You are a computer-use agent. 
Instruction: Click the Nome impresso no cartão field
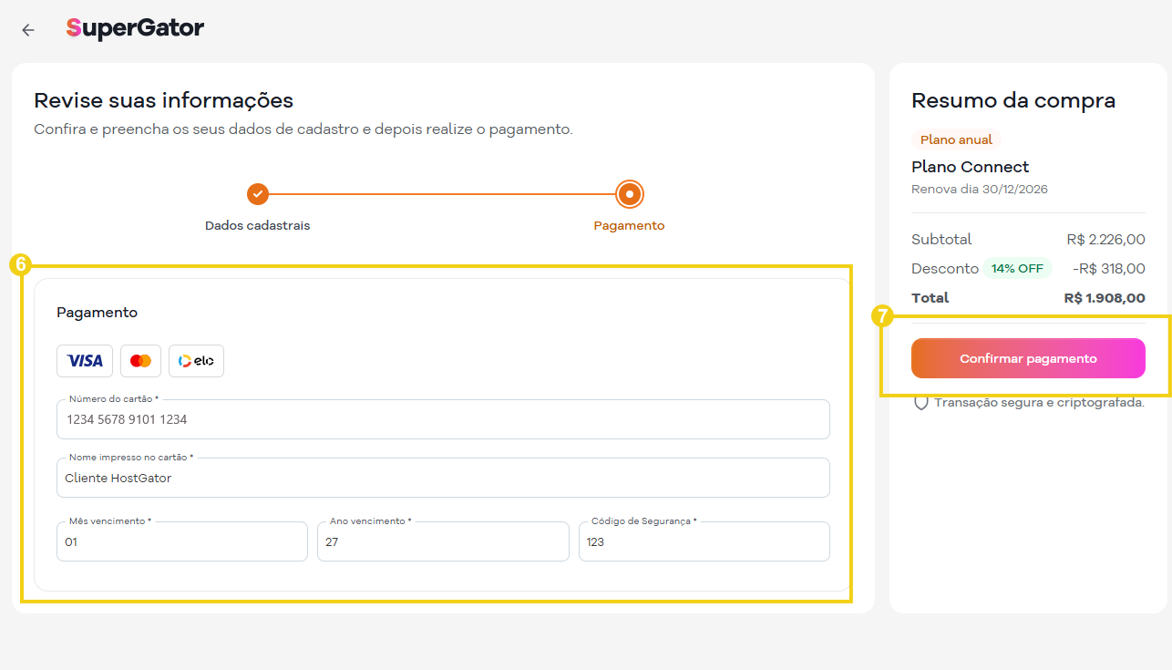pos(443,478)
